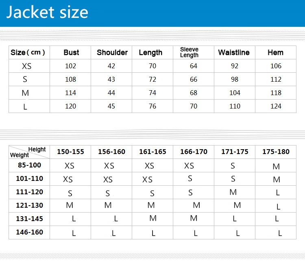Click length value 76
Image resolution: width=305 pixels, height=265 pixels.
(152, 106)
